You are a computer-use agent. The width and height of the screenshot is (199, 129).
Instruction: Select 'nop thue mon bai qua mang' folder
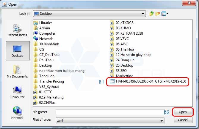click(59, 71)
